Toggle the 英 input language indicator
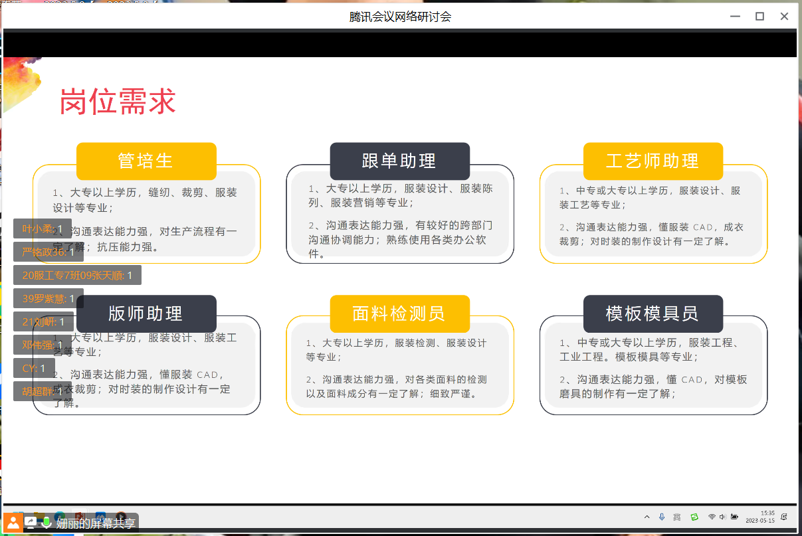 [677, 517]
